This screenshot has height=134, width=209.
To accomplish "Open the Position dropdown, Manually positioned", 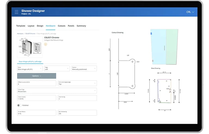I will 84,68.
